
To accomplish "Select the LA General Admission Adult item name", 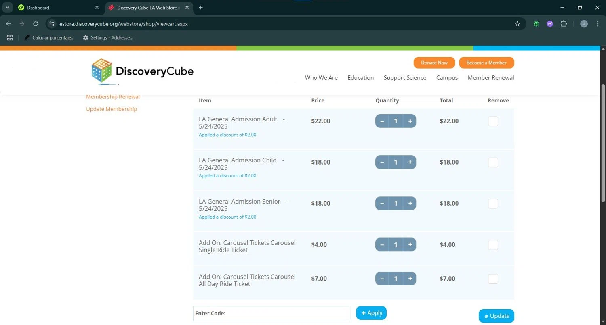I will click(242, 123).
